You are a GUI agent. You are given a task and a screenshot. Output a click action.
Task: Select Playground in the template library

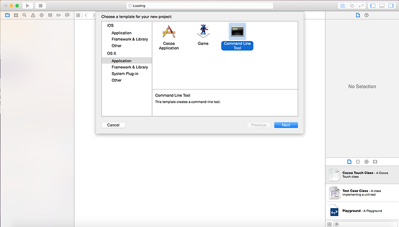click(362, 211)
